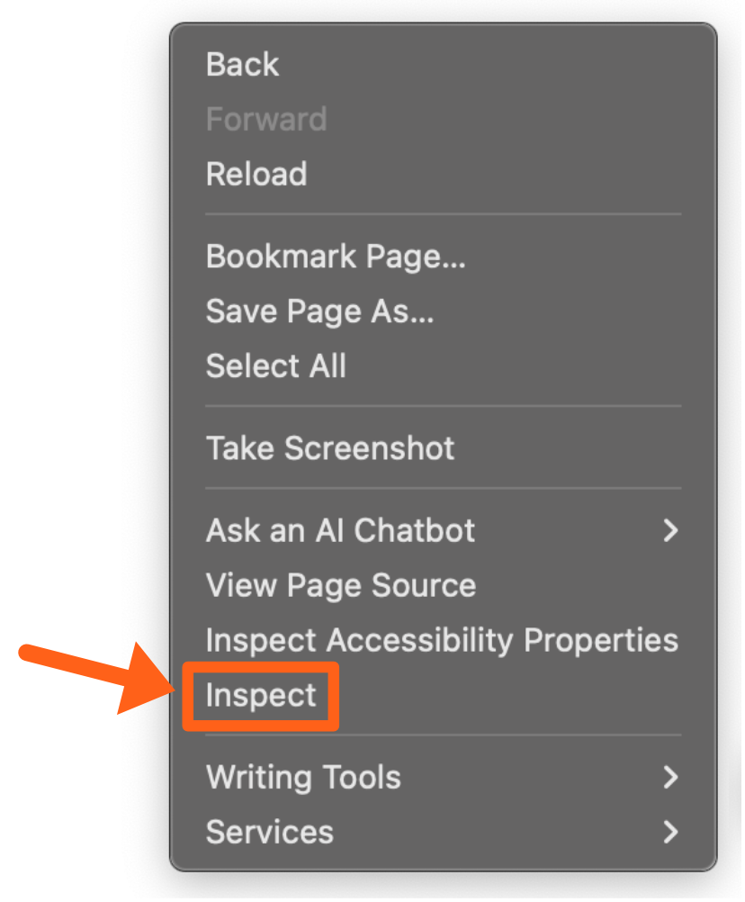This screenshot has height=902, width=745.
Task: Open the Writing Tools menu entry
Action: 303,777
